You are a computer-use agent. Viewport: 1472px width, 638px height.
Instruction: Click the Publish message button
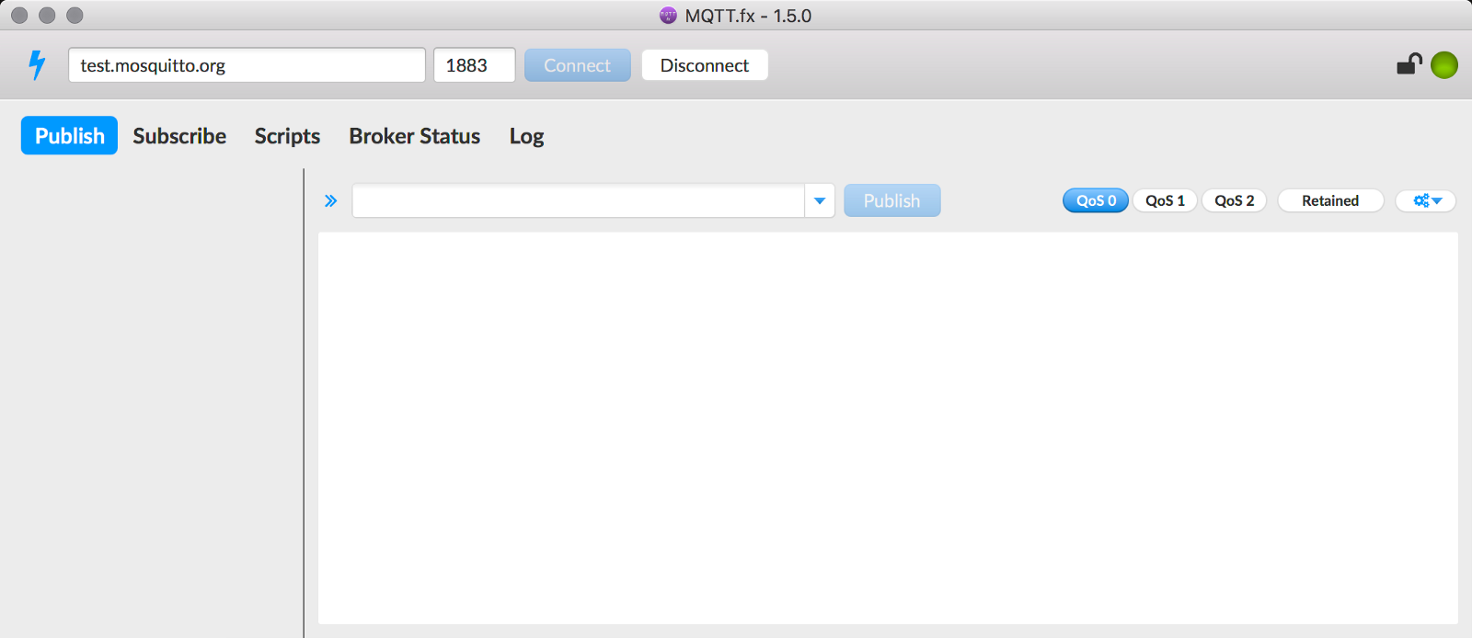[x=892, y=200]
